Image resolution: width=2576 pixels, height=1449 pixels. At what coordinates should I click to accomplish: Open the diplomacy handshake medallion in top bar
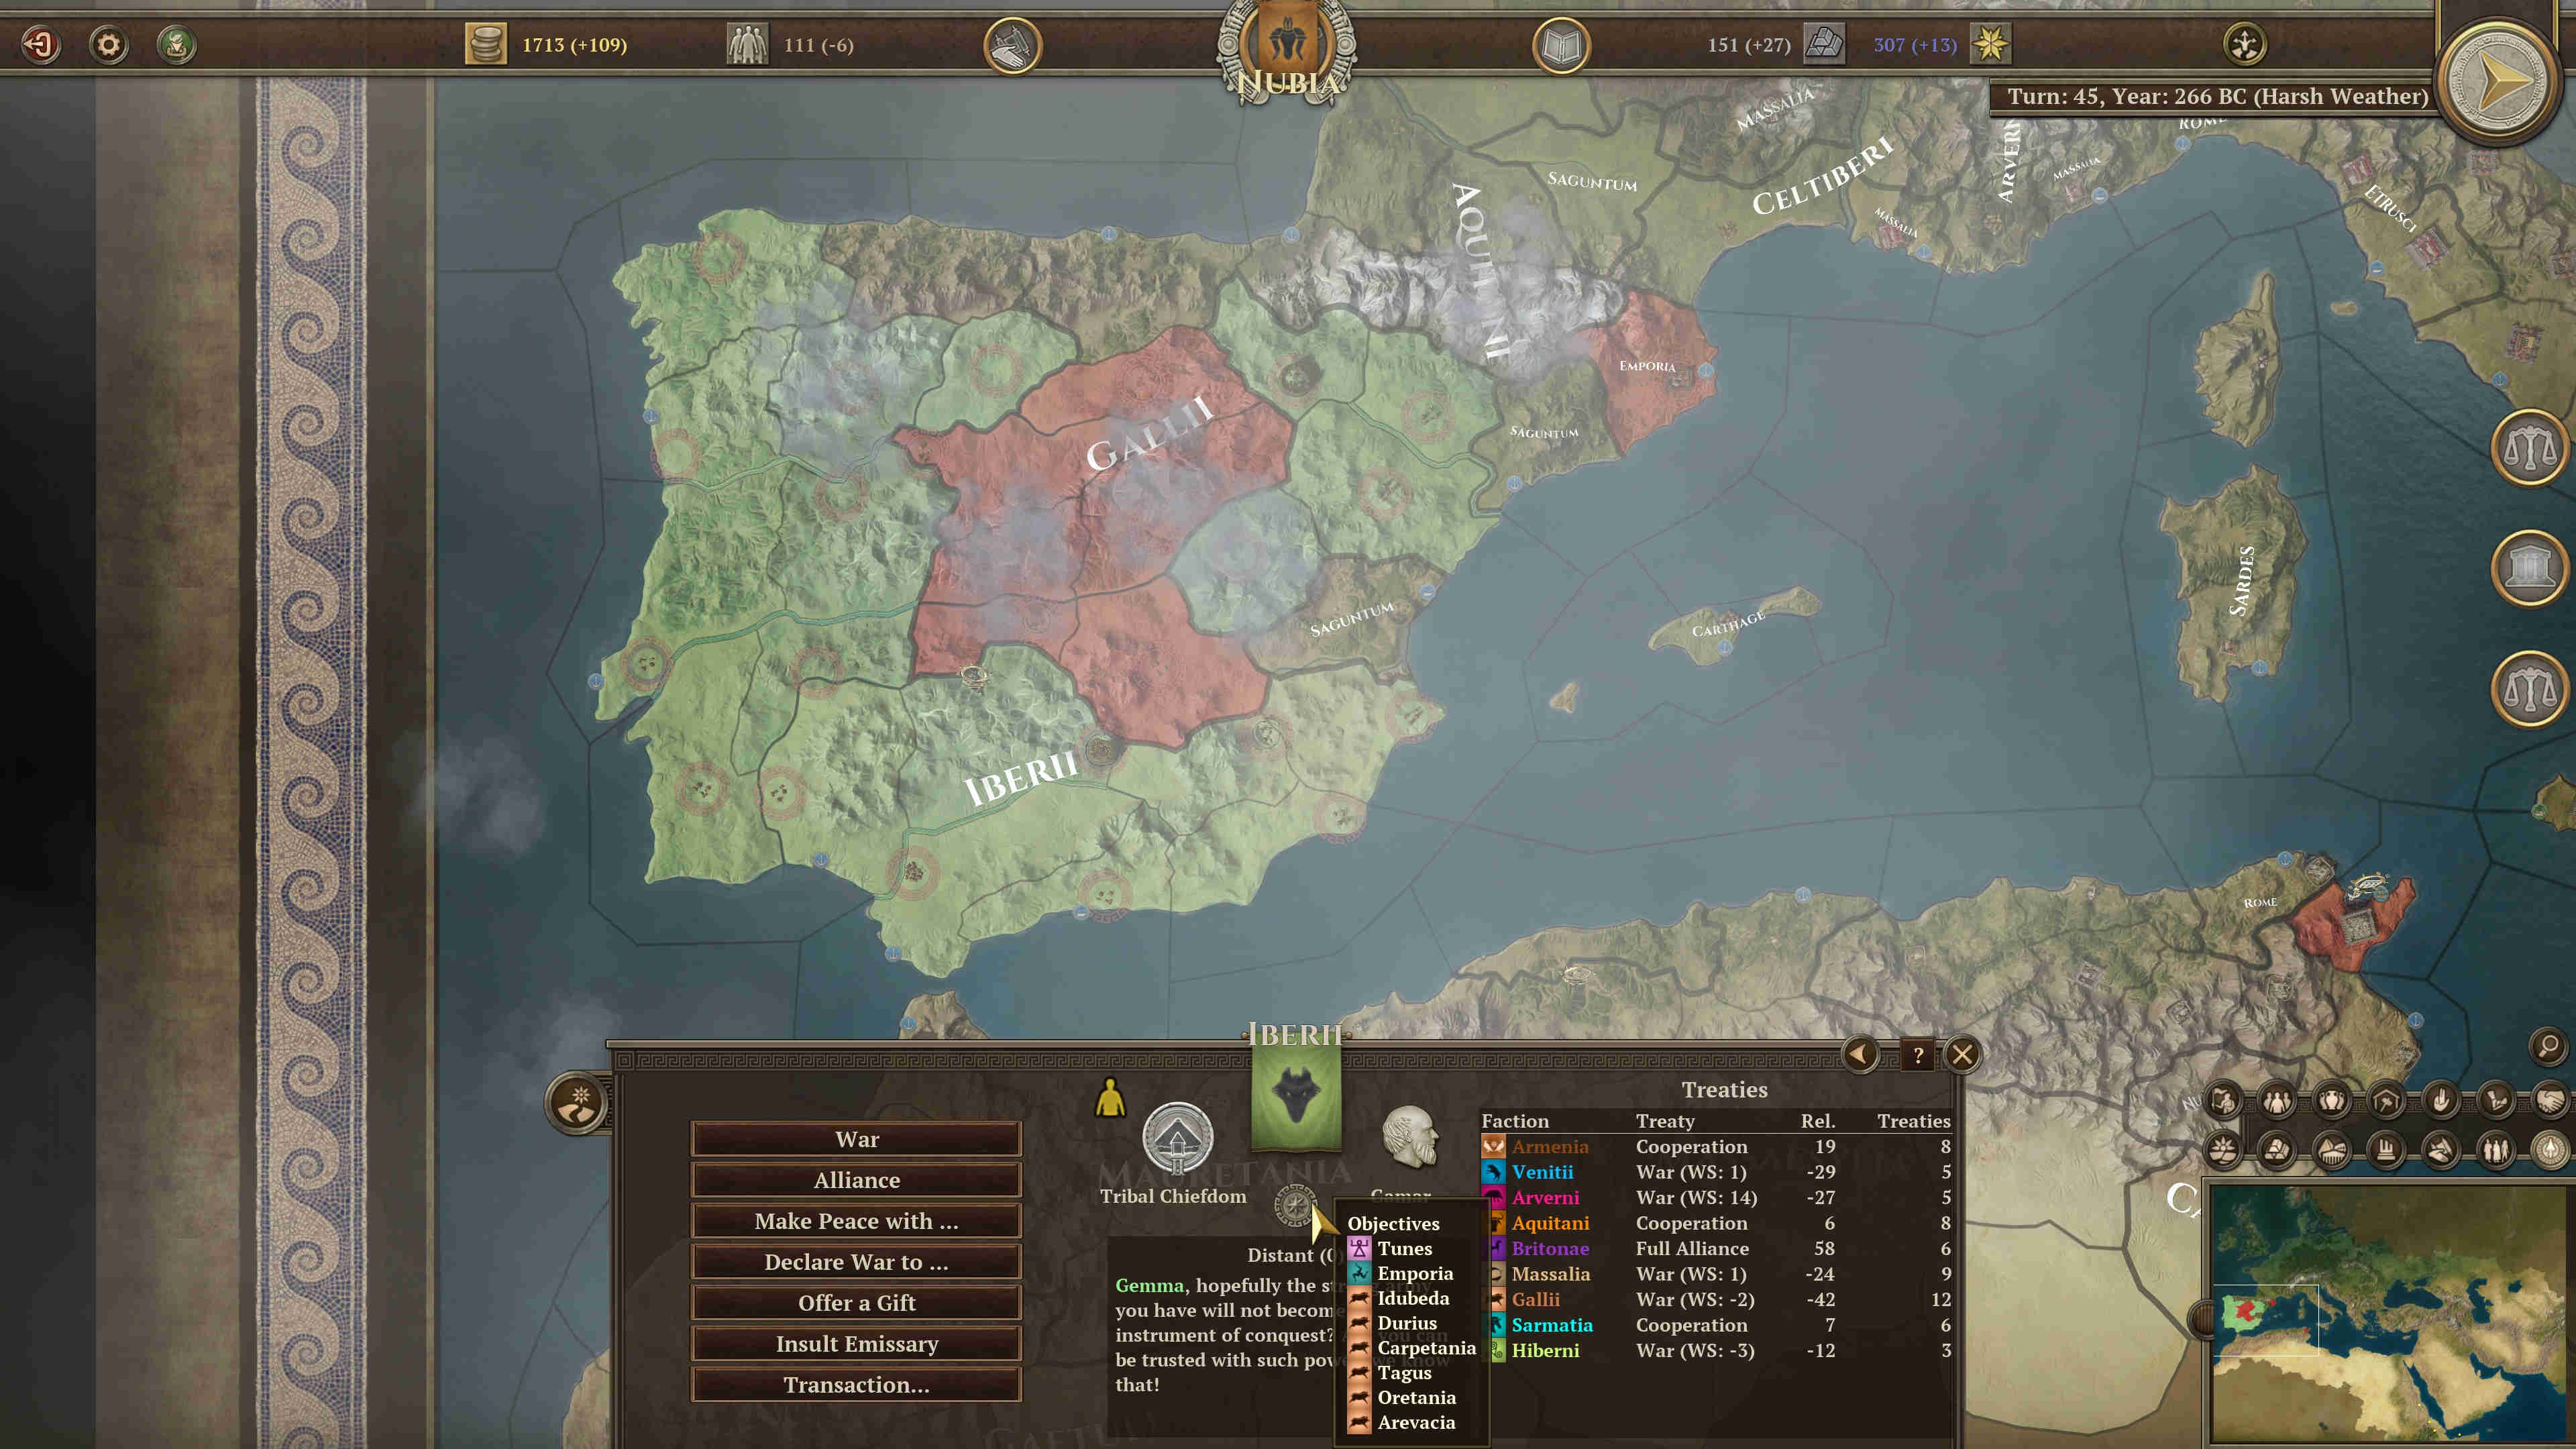point(1012,45)
